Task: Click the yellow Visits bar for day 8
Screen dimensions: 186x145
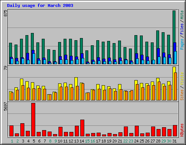Action: [x=48, y=97]
